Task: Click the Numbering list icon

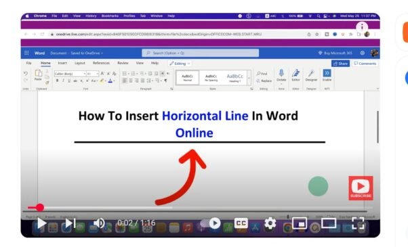Action: coord(133,74)
